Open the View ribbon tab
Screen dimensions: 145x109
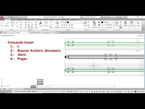pos(34,19)
